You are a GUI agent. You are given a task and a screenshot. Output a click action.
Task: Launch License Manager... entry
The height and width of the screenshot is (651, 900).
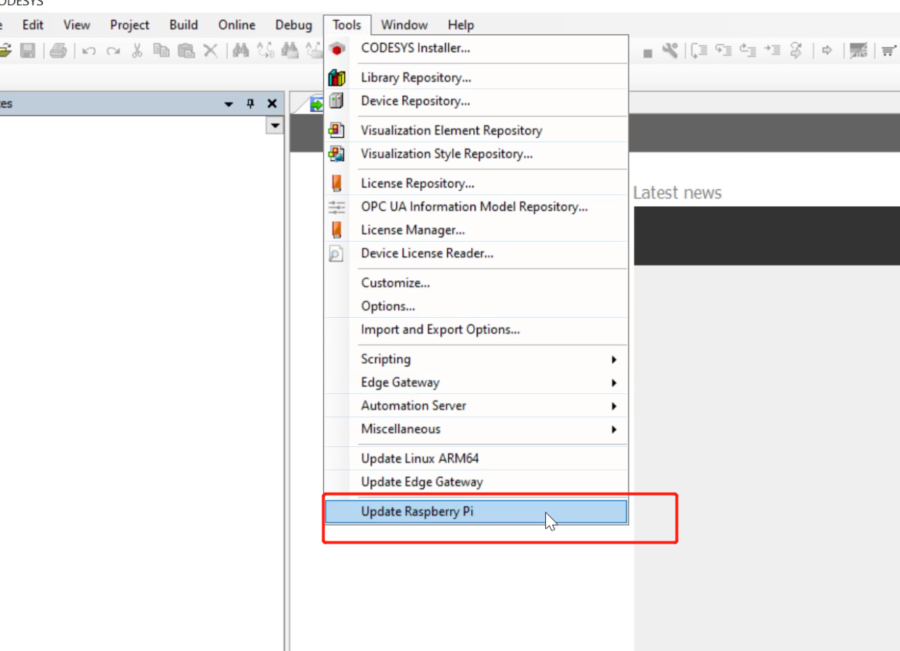click(476, 230)
